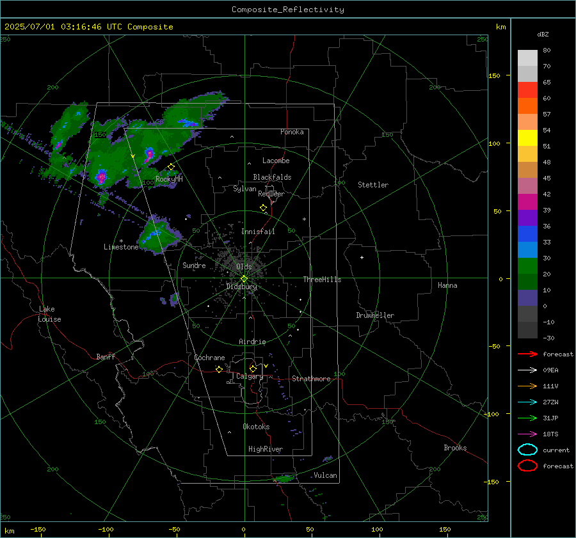Click the Innisfail city label

258,232
